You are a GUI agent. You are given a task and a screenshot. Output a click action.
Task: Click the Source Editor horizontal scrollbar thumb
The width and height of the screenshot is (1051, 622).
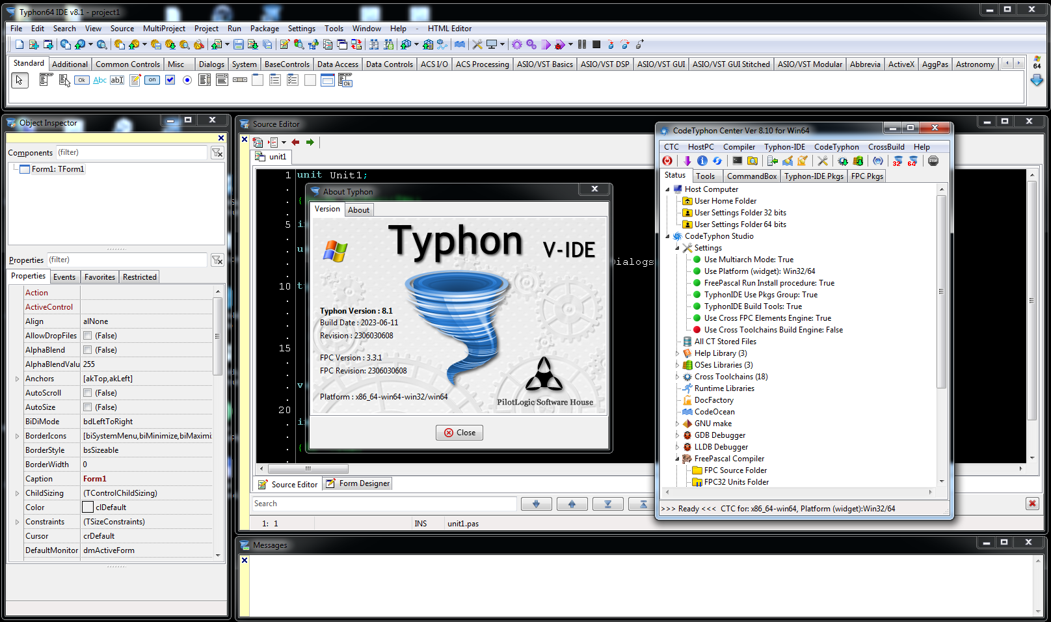pos(308,468)
